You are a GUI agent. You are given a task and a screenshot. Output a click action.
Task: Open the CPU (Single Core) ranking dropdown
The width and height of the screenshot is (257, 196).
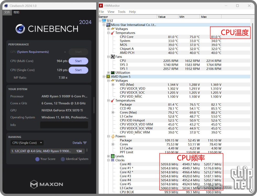point(27,143)
